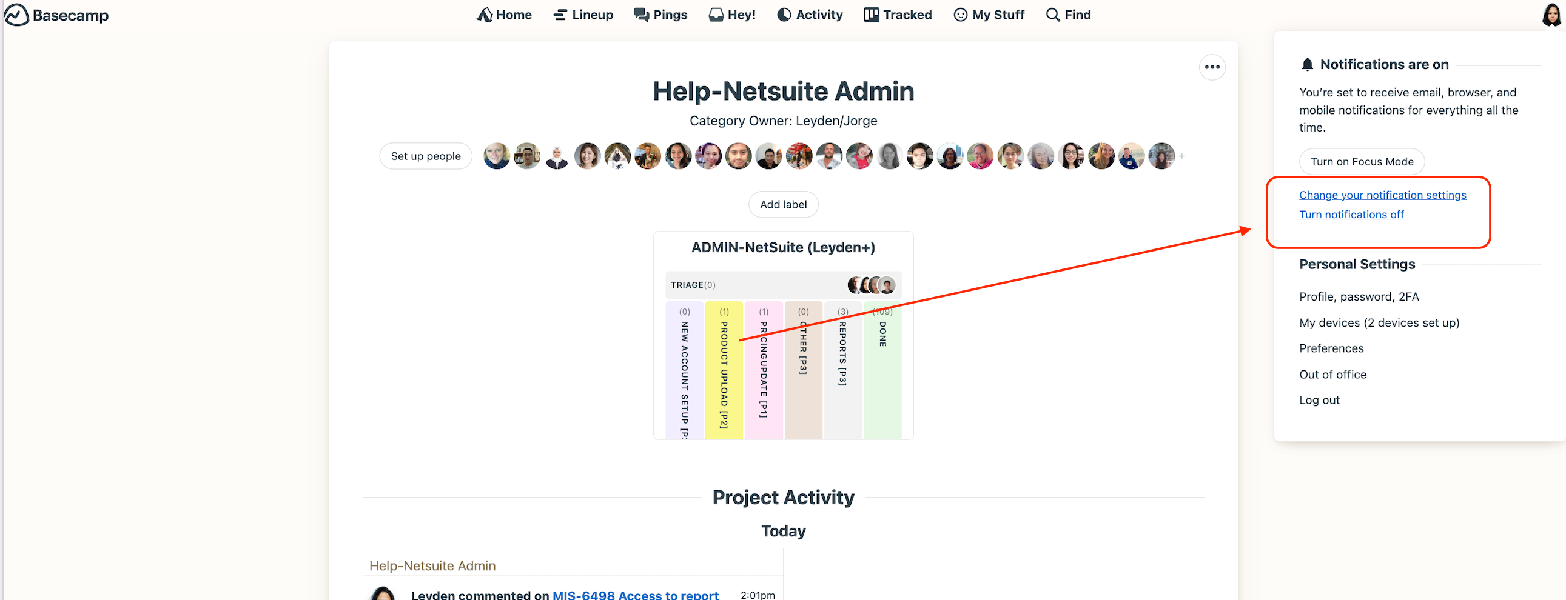Click the Project Activity heading
The width and height of the screenshot is (1566, 600).
click(x=783, y=498)
